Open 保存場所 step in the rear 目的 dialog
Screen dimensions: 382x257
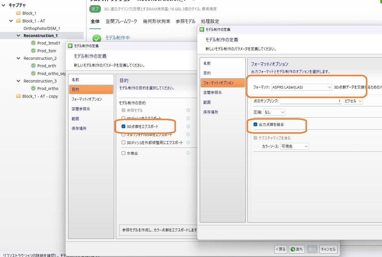pyautogui.click(x=91, y=128)
